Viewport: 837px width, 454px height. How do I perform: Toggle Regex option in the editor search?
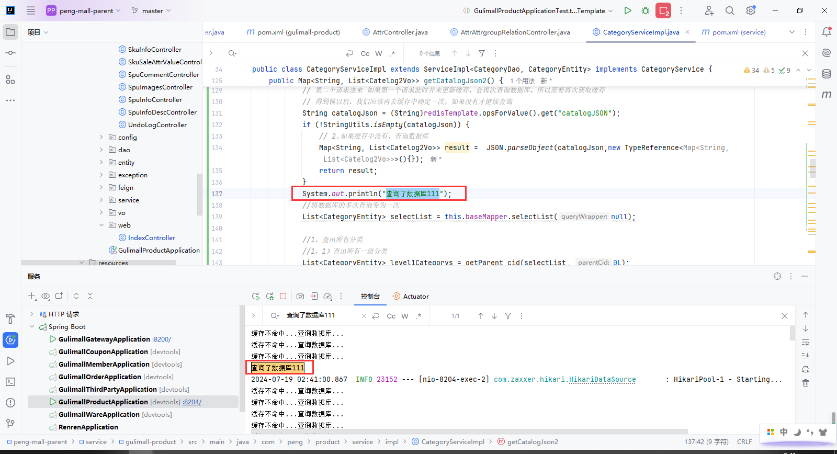[392, 53]
